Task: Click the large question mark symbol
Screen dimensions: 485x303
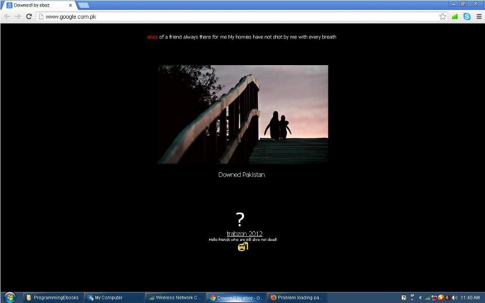Action: coord(240,219)
